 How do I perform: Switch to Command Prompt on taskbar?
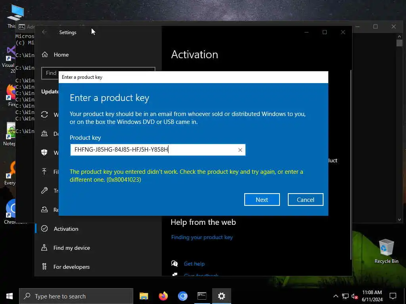click(202, 296)
